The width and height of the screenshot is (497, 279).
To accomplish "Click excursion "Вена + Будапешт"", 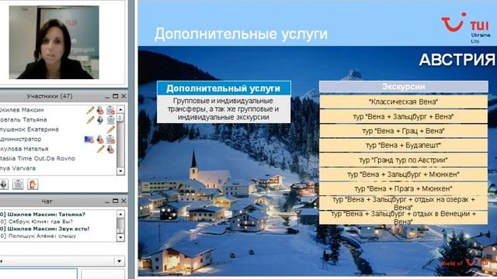I will (x=403, y=146).
